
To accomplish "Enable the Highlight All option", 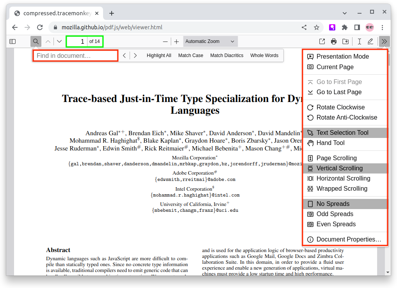I will [159, 55].
